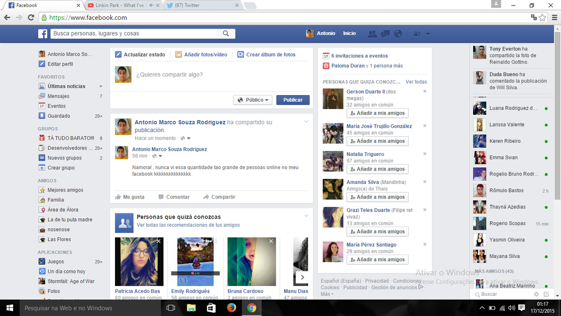The image size is (561, 316).
Task: Open the notifications globe icon
Action: (398, 34)
